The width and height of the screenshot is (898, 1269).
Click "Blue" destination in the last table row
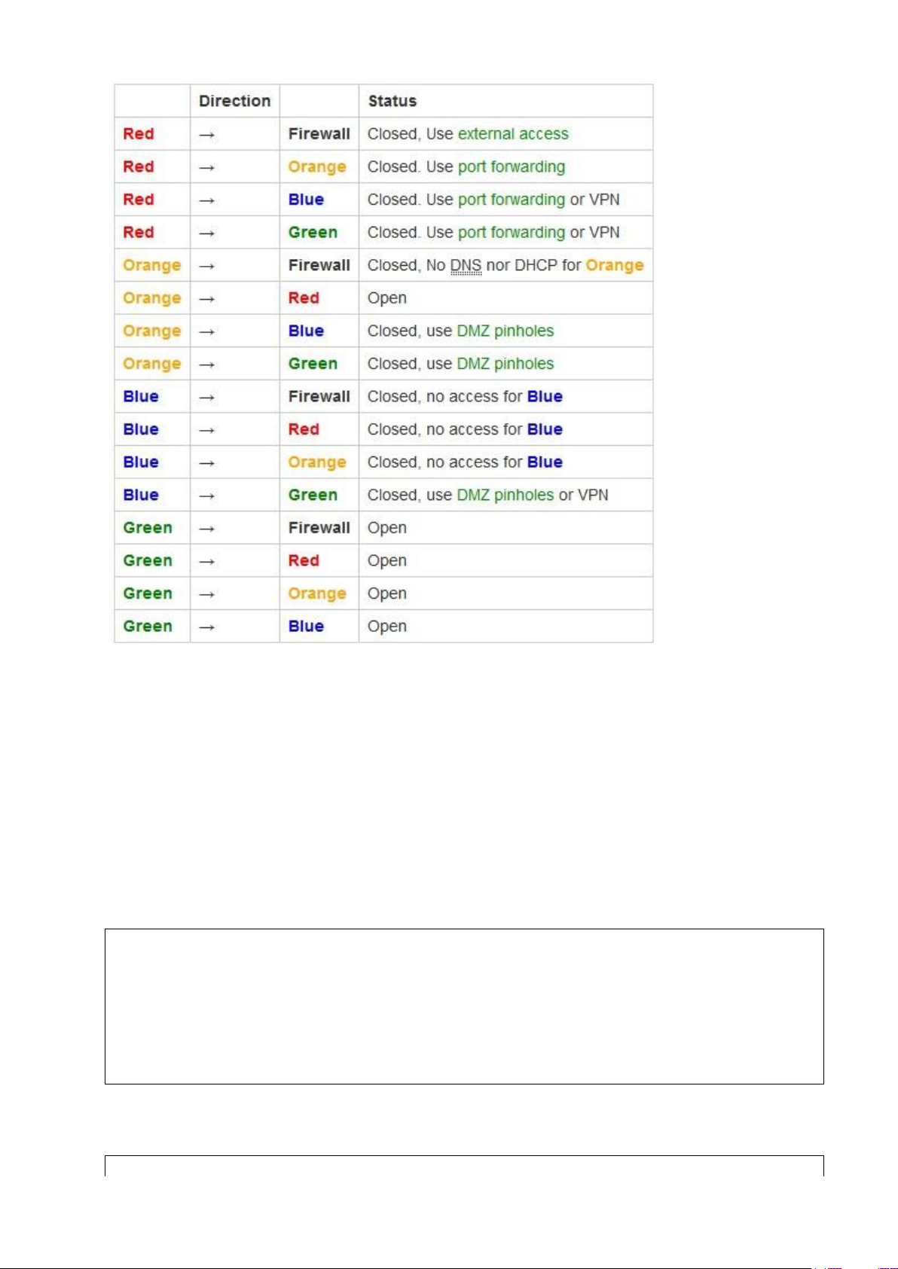click(x=306, y=627)
